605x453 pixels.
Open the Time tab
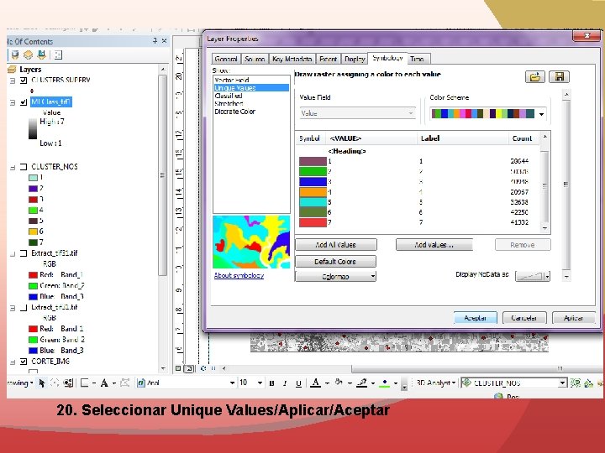point(417,59)
